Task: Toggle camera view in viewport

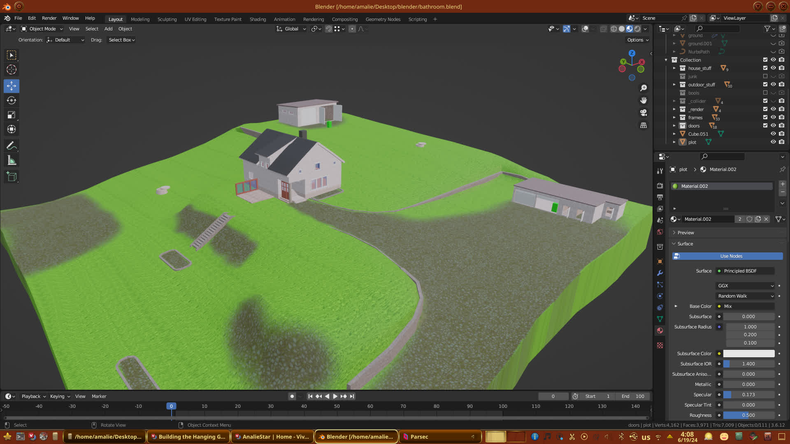Action: click(x=644, y=113)
